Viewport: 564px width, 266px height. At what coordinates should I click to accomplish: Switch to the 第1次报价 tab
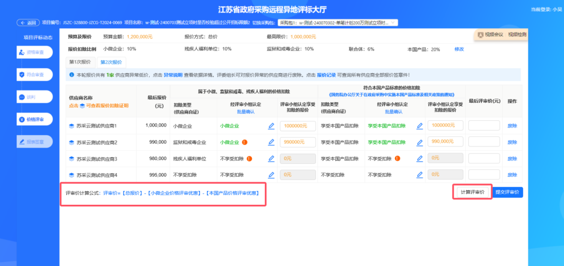80,62
